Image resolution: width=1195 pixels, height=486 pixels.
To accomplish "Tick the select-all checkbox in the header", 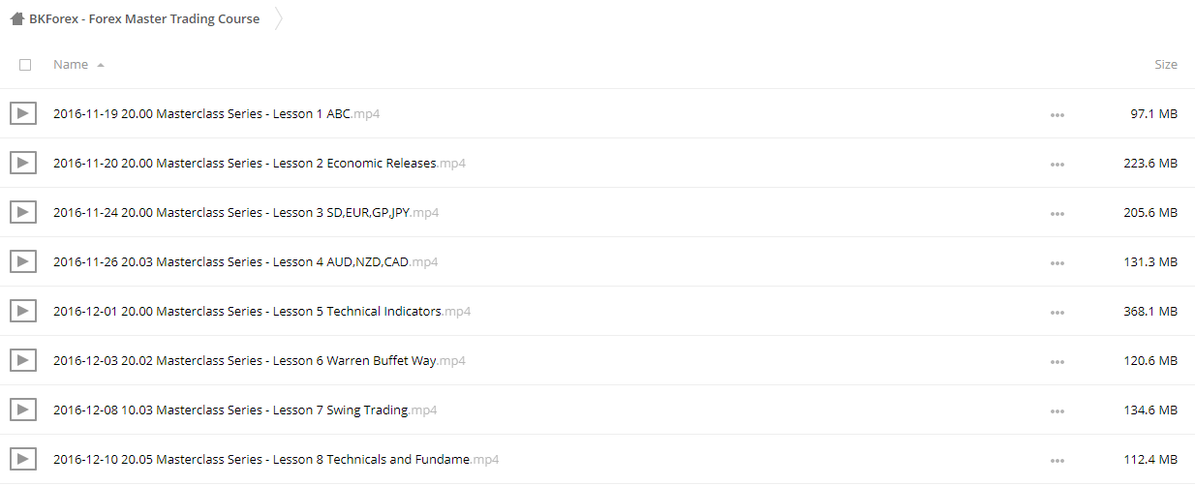I will coord(25,65).
